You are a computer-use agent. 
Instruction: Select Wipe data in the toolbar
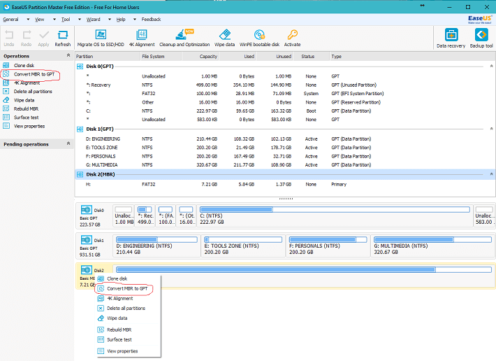click(224, 38)
